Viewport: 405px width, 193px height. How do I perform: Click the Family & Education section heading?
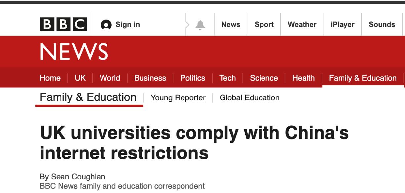pos(88,97)
